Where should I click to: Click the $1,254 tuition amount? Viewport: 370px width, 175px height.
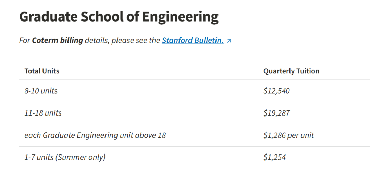[275, 157]
